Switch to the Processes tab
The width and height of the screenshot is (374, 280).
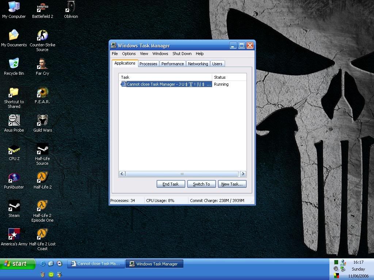point(148,64)
